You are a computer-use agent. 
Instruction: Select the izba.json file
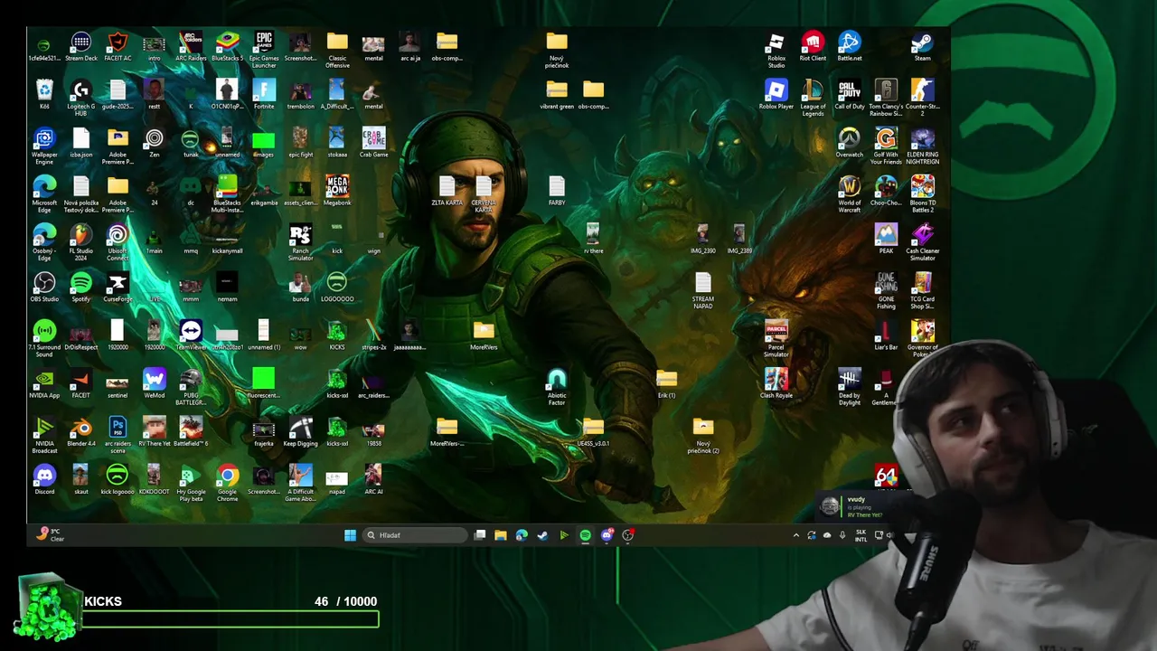point(80,143)
